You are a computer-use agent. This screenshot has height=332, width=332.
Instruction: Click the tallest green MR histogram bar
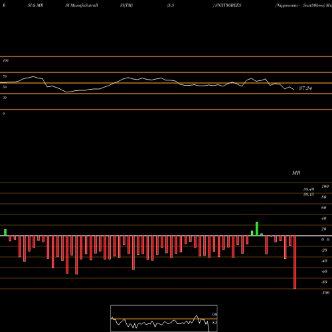pos(257,229)
